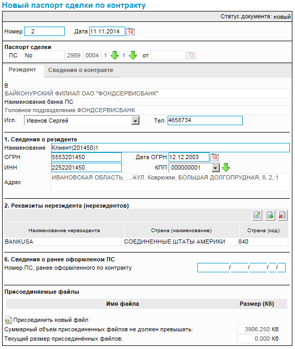Click the previously issued ПС number field
Screen dimensions: 295x349
coord(241,268)
